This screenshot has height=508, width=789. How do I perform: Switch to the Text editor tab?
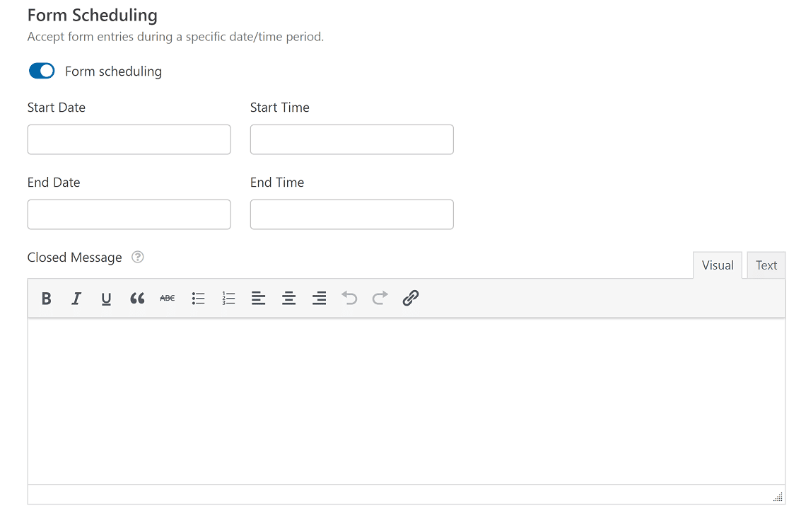pyautogui.click(x=766, y=265)
